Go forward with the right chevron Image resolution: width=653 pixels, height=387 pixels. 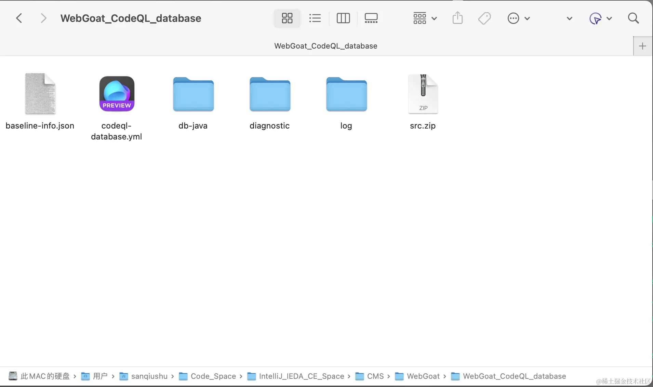[x=43, y=18]
